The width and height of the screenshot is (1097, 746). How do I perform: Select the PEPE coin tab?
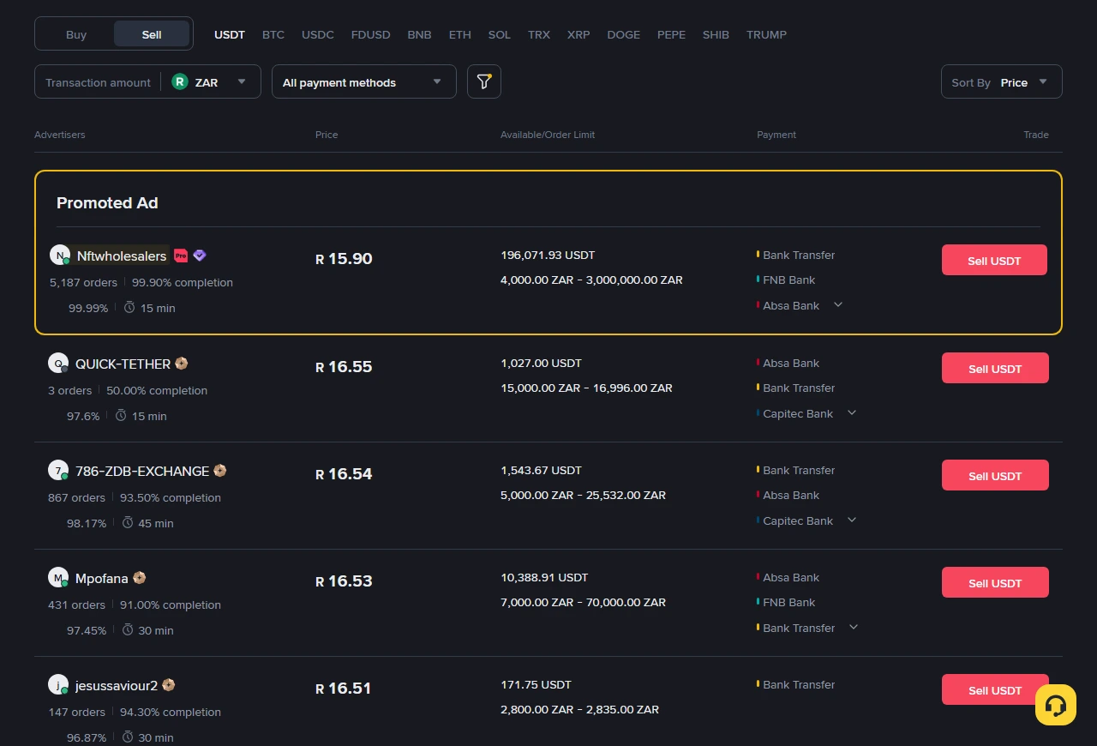point(671,34)
